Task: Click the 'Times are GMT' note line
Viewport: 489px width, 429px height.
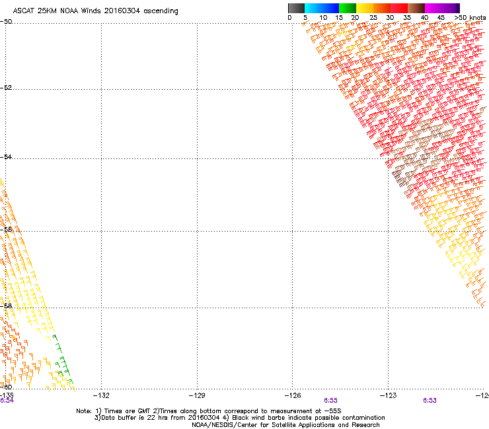Action: click(x=209, y=411)
